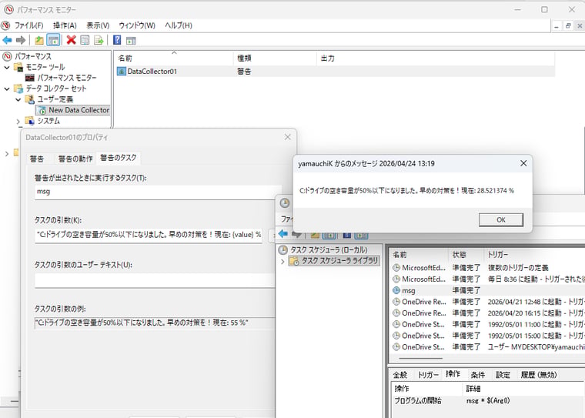The height and width of the screenshot is (418, 585).
Task: Click the horizontal scrollbar of task list
Action: coord(420,358)
